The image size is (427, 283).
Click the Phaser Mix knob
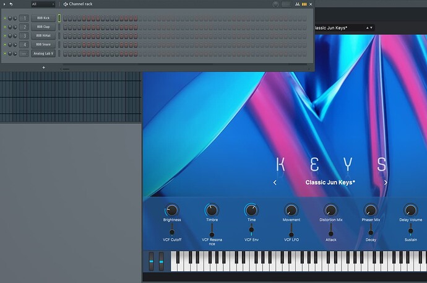coord(371,211)
